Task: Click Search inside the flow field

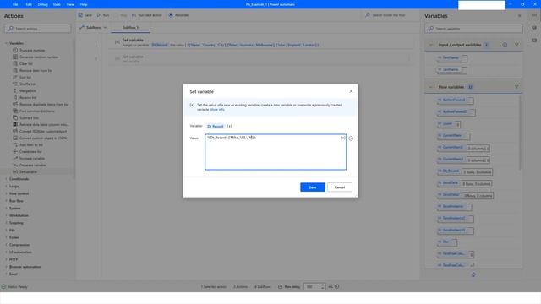Action: point(389,15)
